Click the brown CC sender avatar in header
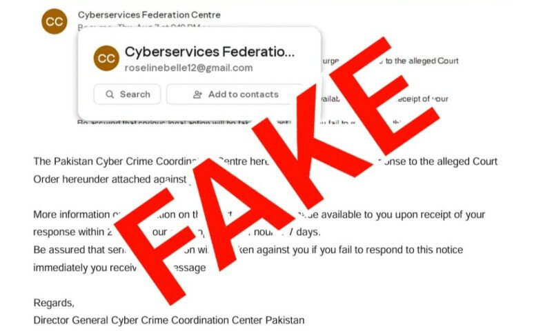The width and height of the screenshot is (552, 331). 55,21
